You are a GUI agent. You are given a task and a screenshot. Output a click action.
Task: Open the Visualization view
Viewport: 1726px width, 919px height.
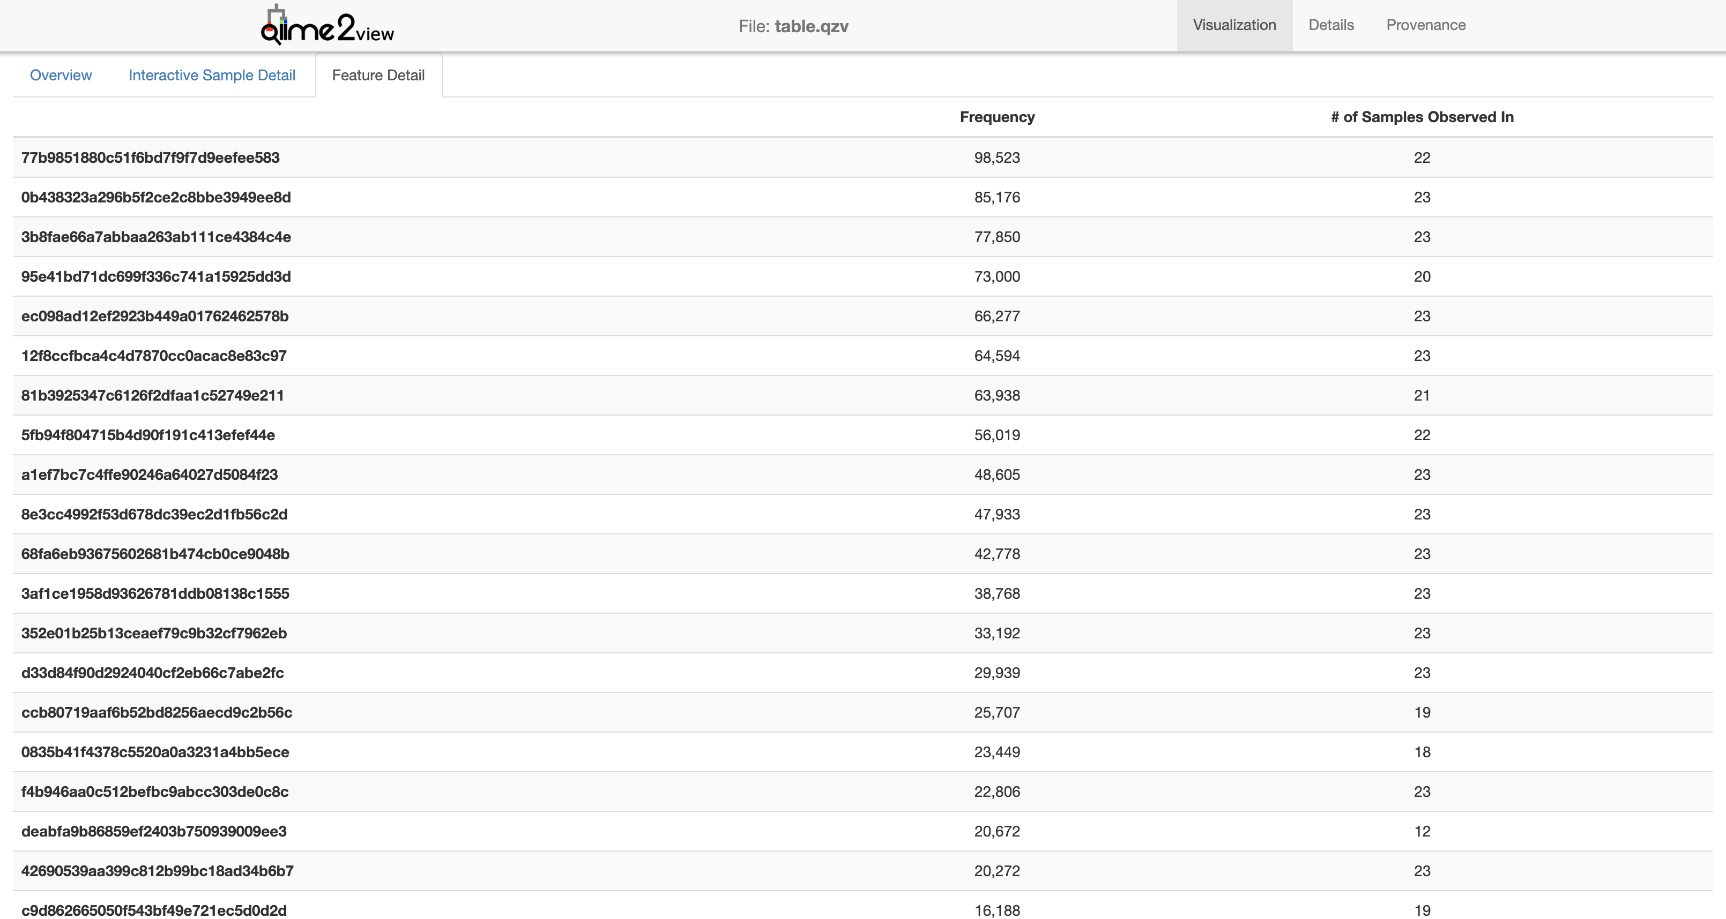(x=1234, y=25)
